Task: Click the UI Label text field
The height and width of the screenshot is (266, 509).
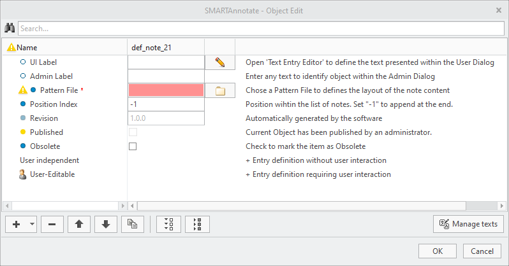Action: pyautogui.click(x=166, y=62)
